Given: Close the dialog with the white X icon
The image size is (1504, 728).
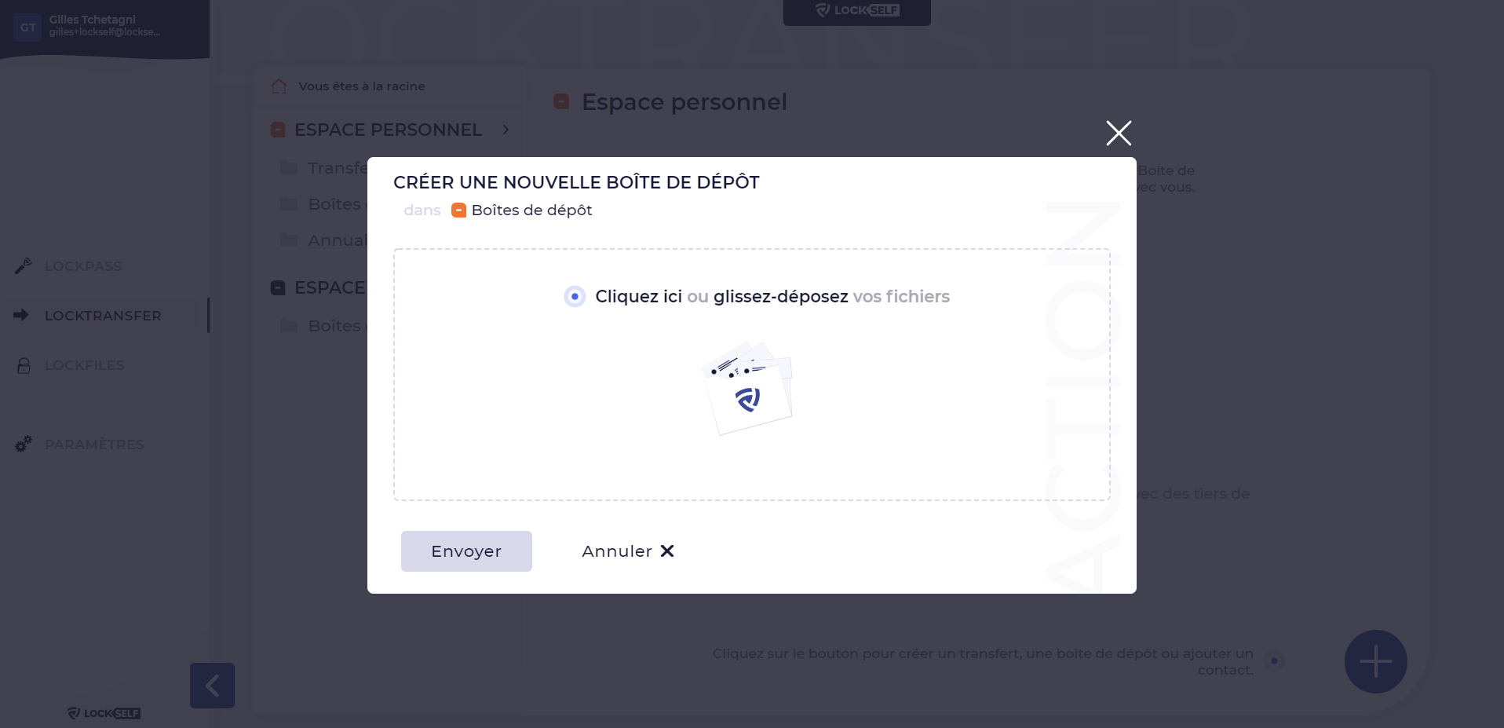Looking at the screenshot, I should tap(1119, 134).
